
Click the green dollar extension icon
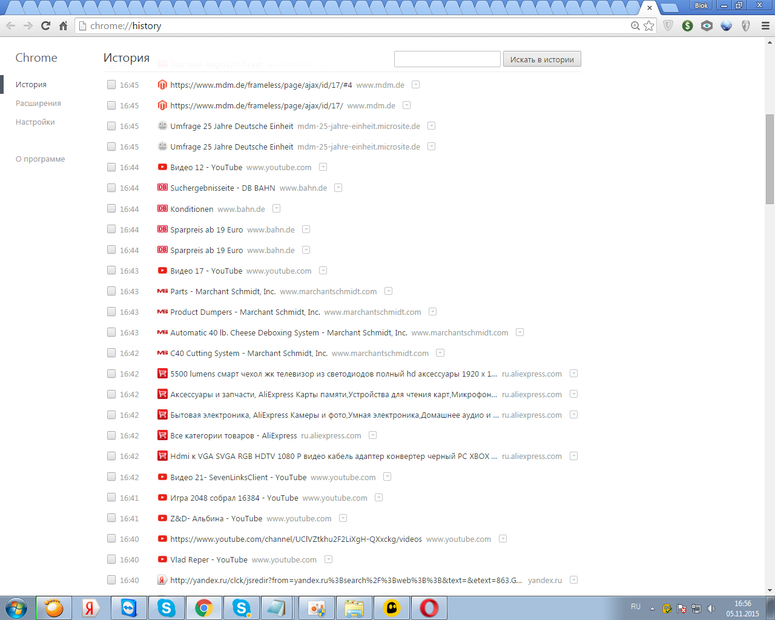tap(687, 25)
